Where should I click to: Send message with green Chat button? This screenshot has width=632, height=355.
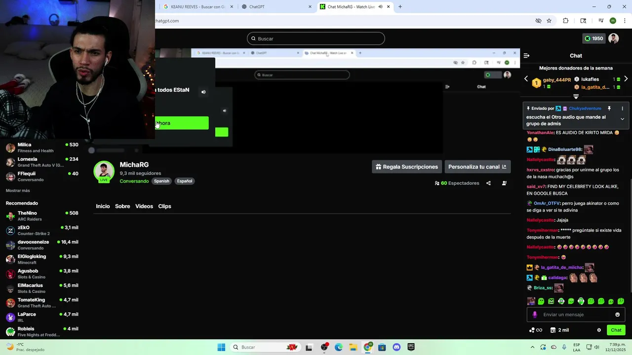[616, 330]
